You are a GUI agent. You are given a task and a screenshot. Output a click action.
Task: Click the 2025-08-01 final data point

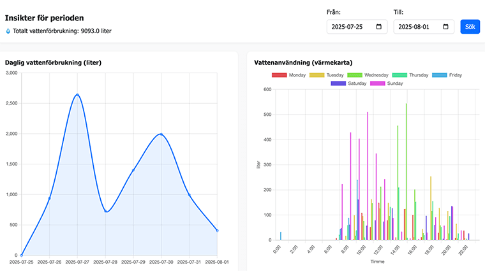[217, 231]
